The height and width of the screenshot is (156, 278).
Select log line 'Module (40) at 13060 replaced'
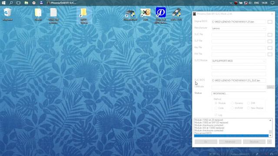point(209,128)
